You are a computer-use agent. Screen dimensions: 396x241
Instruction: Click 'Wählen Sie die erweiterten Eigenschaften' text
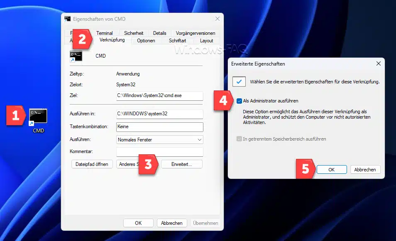coord(315,82)
